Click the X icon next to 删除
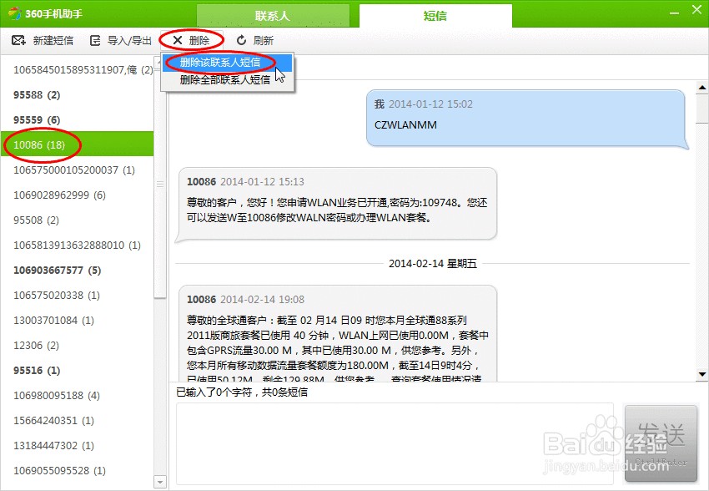 pyautogui.click(x=179, y=39)
